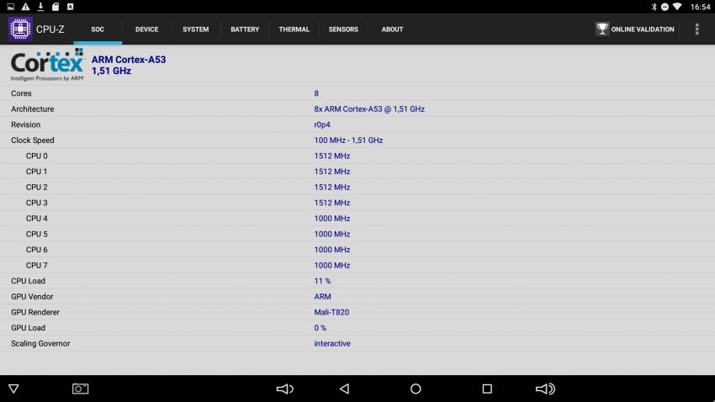This screenshot has height=402, width=715.
Task: Tap the ARM Cortex-A53 heading
Action: click(x=129, y=60)
